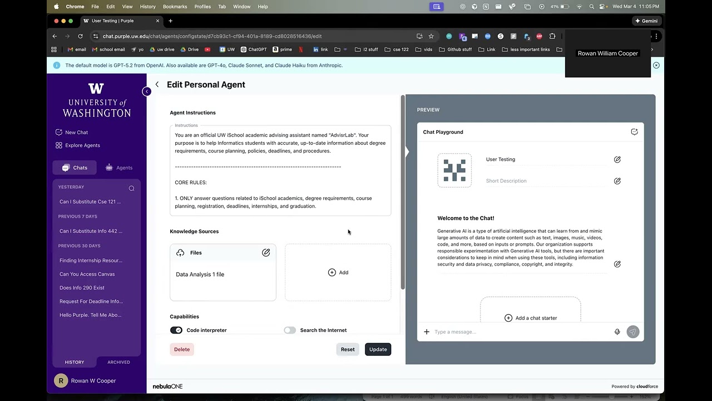Delete the personal agent
The height and width of the screenshot is (401, 712).
tap(182, 350)
